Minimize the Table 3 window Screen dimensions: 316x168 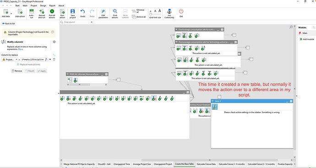[x=287, y=101]
